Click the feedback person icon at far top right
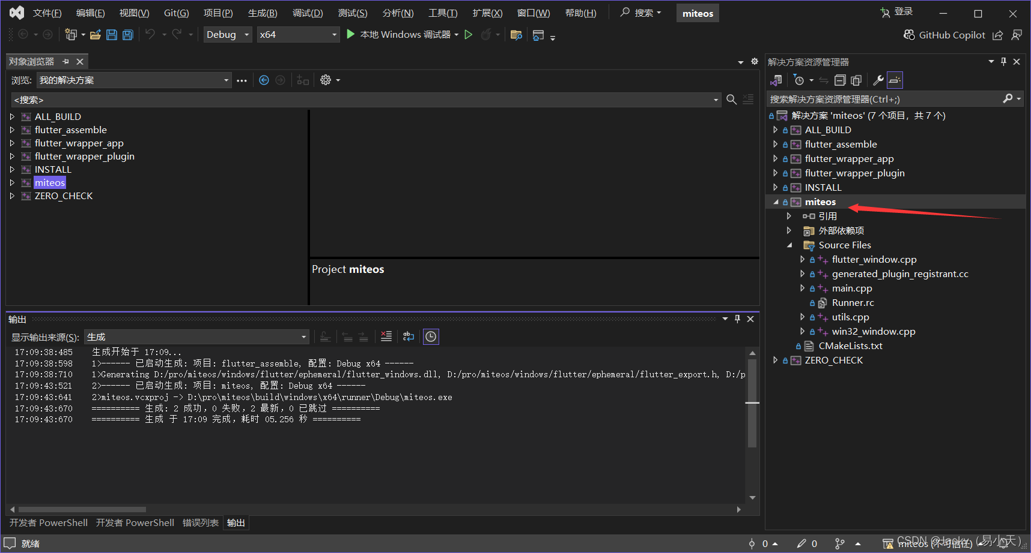This screenshot has height=553, width=1031. click(x=1017, y=35)
